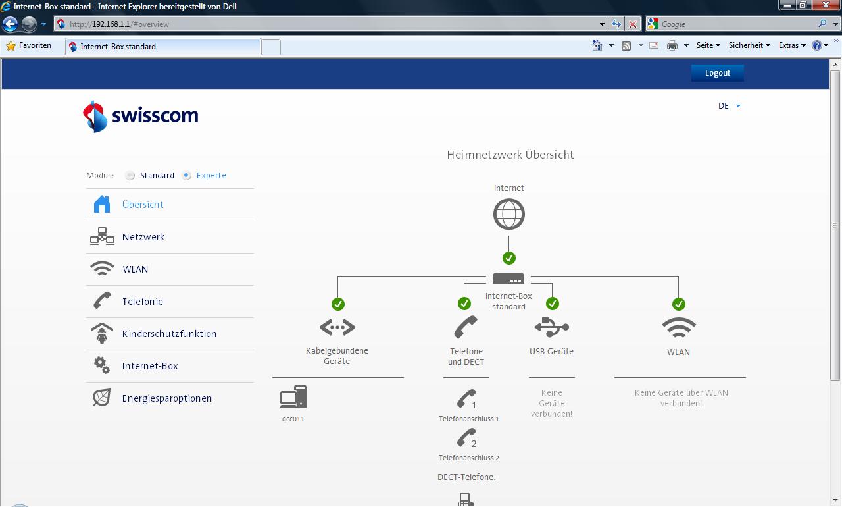This screenshot has width=842, height=507.
Task: Expand the Extras toolbar menu
Action: pos(791,45)
